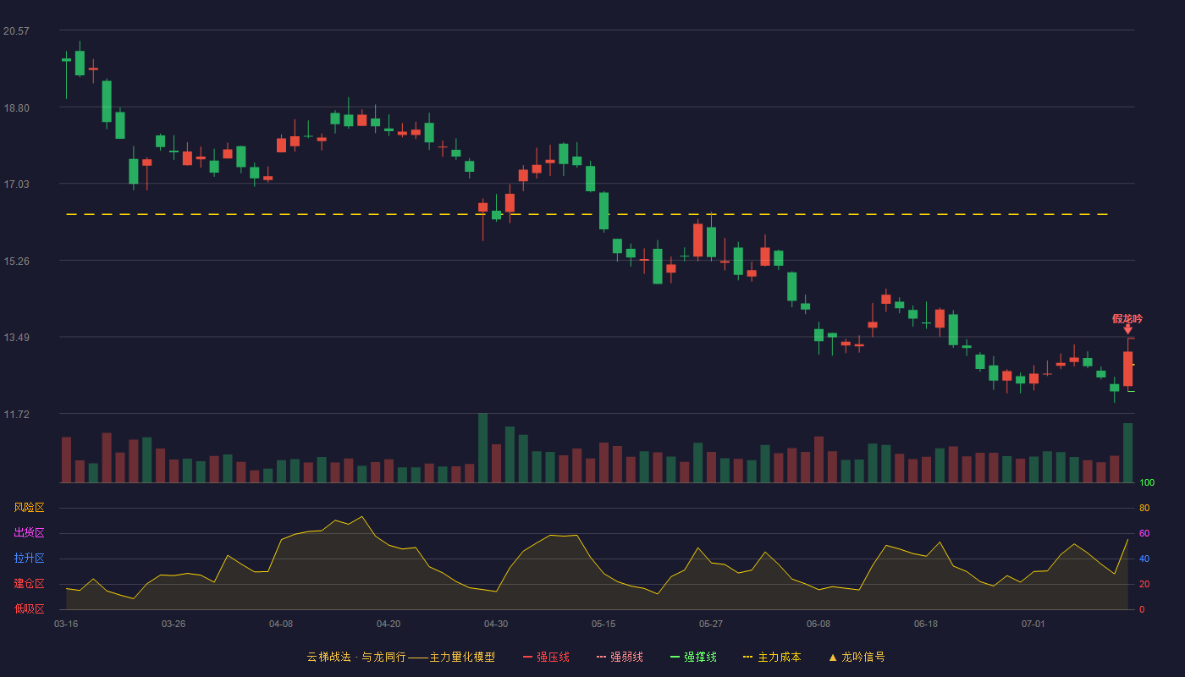This screenshot has width=1185, height=677.
Task: Click the yellow dashed 主力成本 legend icon
Action: tap(747, 657)
